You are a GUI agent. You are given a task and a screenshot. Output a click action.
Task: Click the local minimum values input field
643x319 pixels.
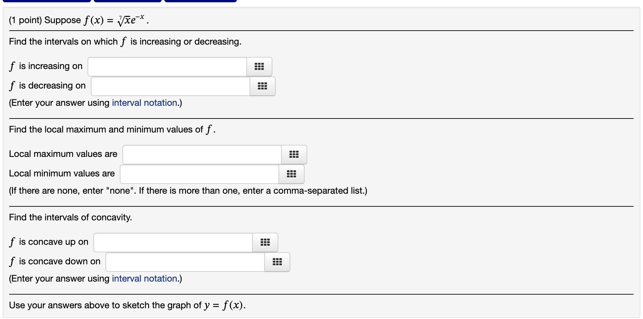pos(198,174)
